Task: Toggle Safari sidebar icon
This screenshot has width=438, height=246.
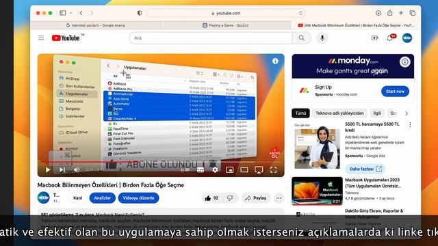Action: (63, 13)
